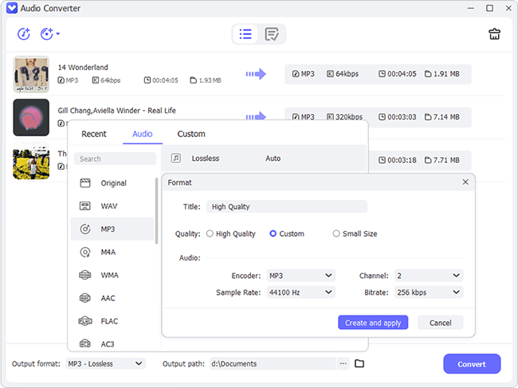
Task: Open the Encoder dropdown
Action: (301, 276)
